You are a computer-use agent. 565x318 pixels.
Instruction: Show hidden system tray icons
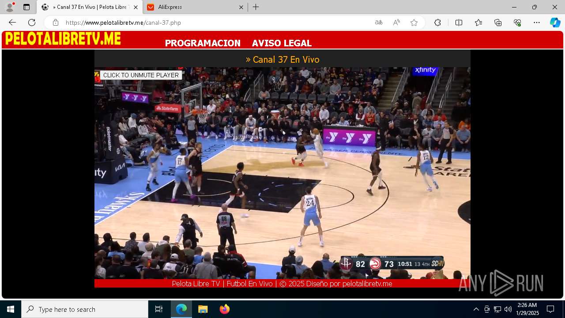tap(476, 309)
